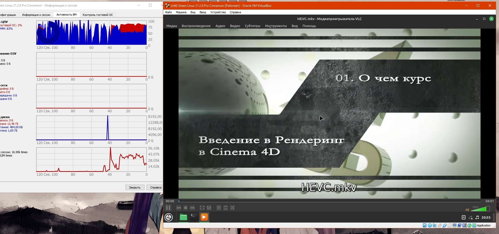Adjust the VLC volume slider
The height and width of the screenshot is (234, 499).
click(480, 209)
